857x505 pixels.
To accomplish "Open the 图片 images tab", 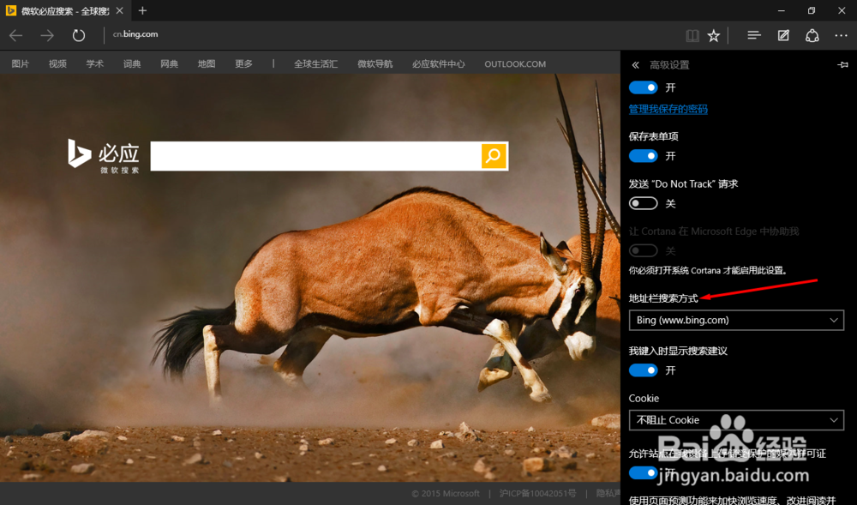I will pyautogui.click(x=21, y=64).
